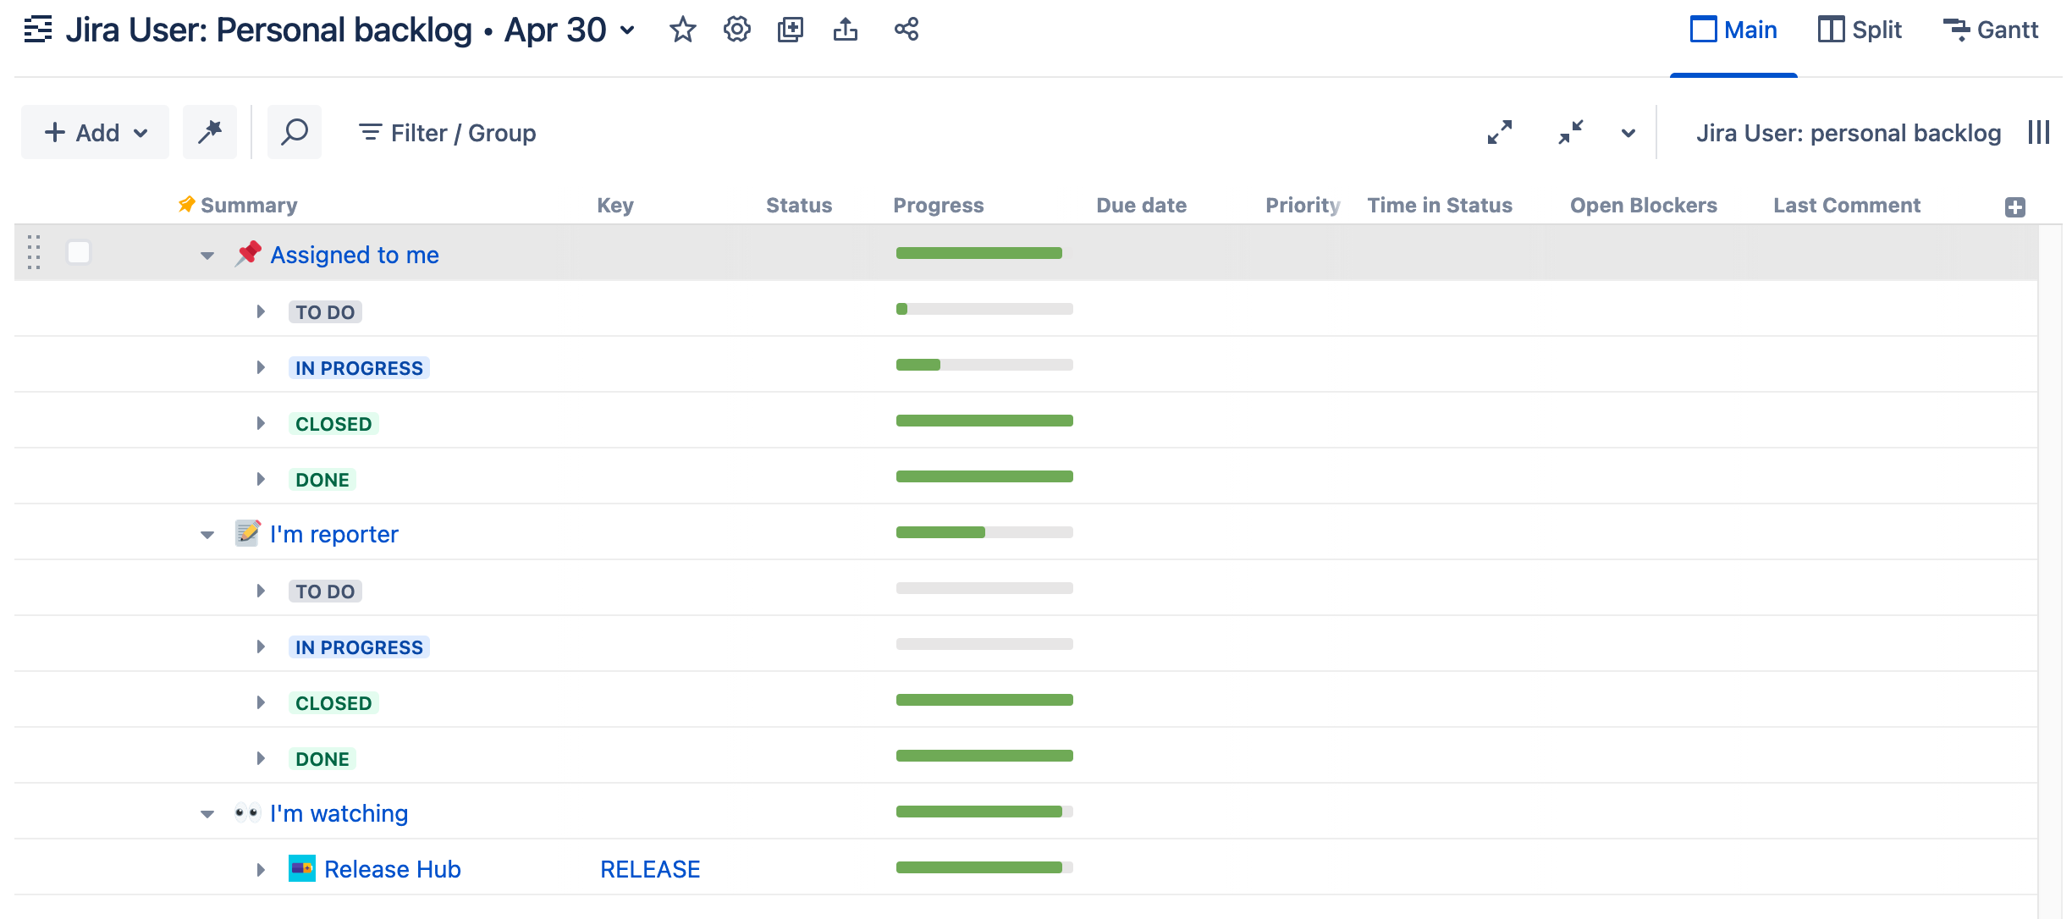The width and height of the screenshot is (2072, 919).
Task: Expand TO DO under Assigned to me
Action: tap(261, 311)
